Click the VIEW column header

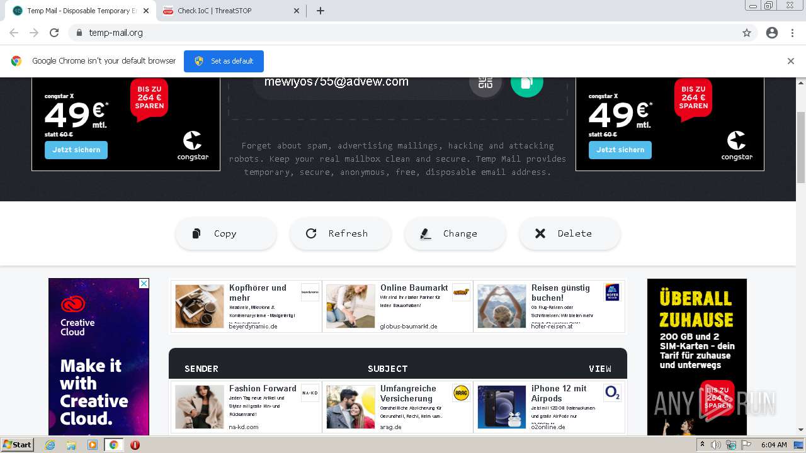click(600, 369)
